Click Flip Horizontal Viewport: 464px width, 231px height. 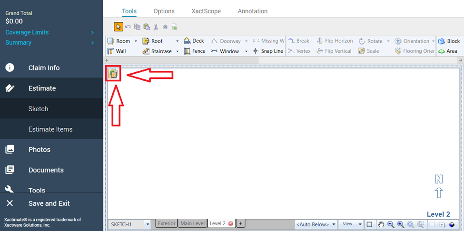(x=335, y=41)
